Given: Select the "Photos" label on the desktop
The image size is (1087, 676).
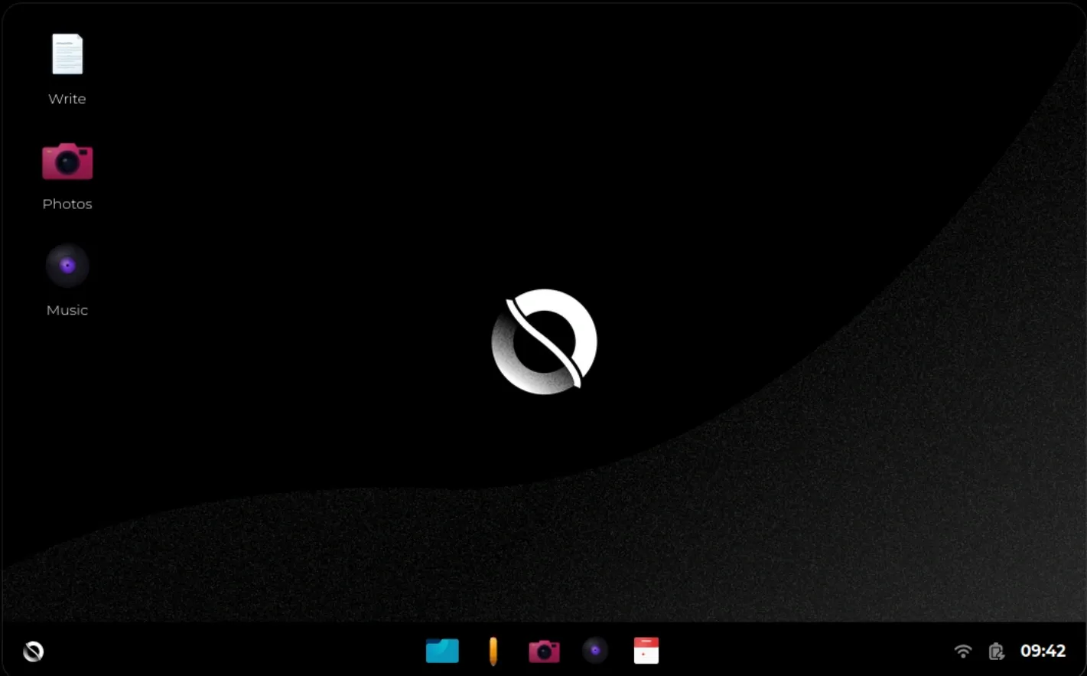Looking at the screenshot, I should (x=67, y=204).
